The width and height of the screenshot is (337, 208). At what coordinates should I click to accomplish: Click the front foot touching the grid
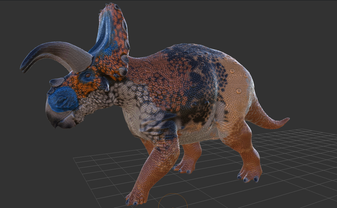136,197
